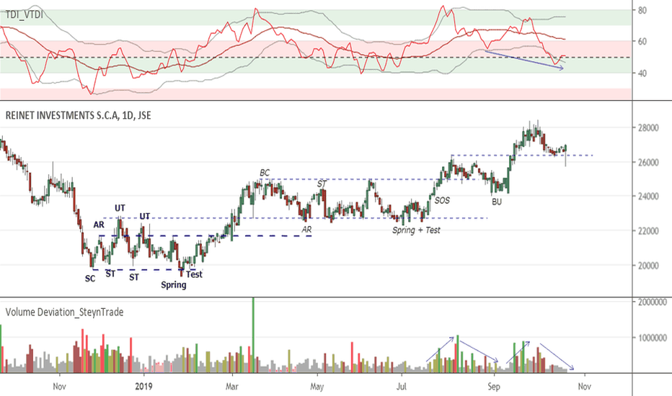Click the SOS annotation label
The width and height of the screenshot is (672, 396).
coord(442,200)
